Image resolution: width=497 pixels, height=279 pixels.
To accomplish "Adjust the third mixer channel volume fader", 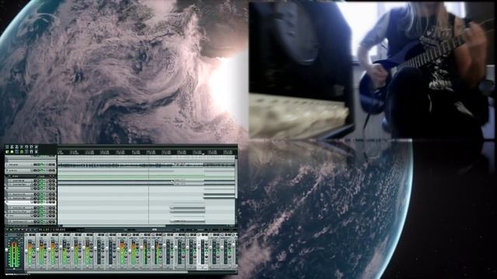I will 49,249.
